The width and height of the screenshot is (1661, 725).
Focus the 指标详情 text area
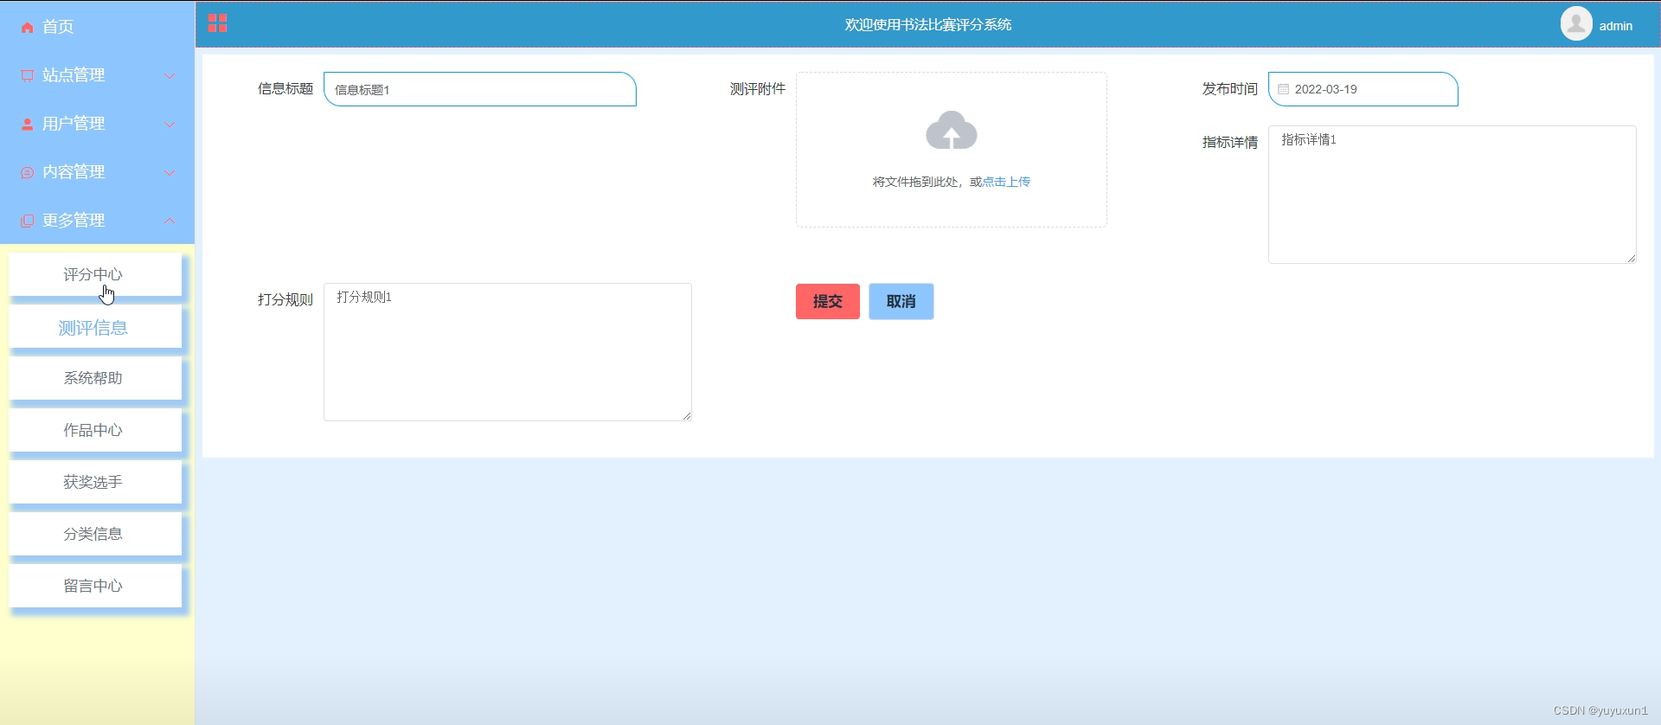[x=1452, y=195]
